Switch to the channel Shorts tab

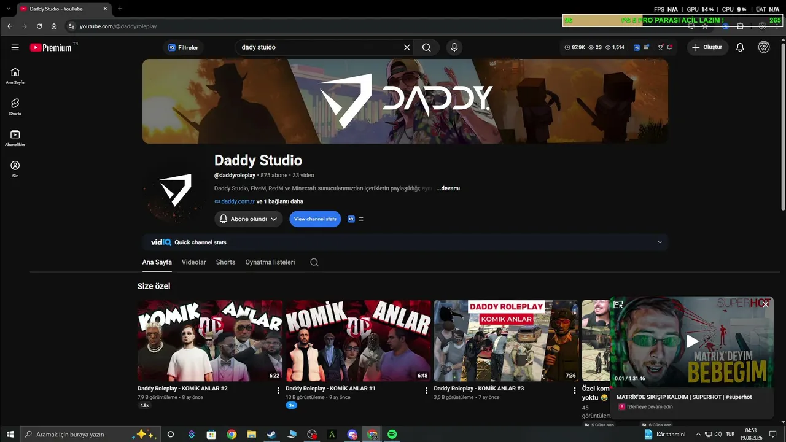[225, 262]
